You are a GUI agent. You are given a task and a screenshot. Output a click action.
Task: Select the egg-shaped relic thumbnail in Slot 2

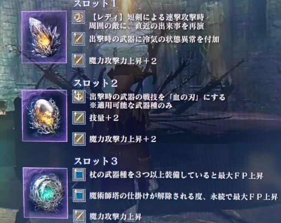pos(45,116)
